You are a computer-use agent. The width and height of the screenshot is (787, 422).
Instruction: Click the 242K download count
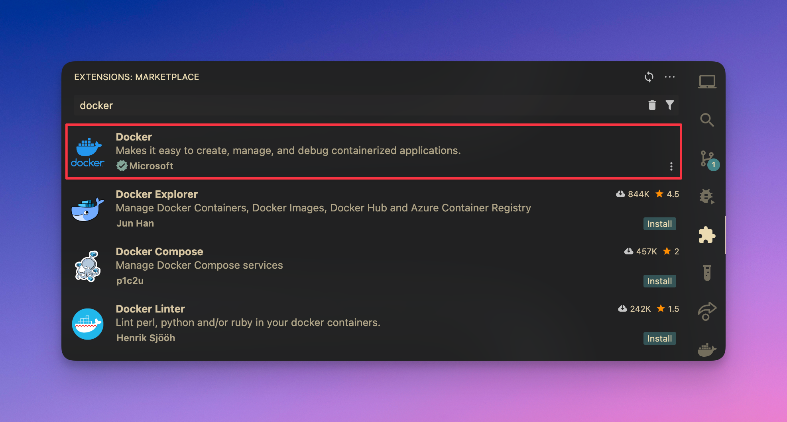click(634, 309)
